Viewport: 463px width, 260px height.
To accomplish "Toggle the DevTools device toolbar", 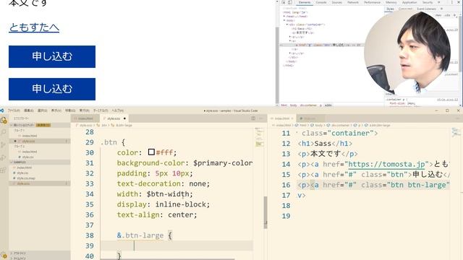I will coord(290,2).
